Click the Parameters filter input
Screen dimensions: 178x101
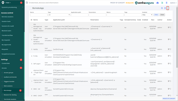(98, 15)
